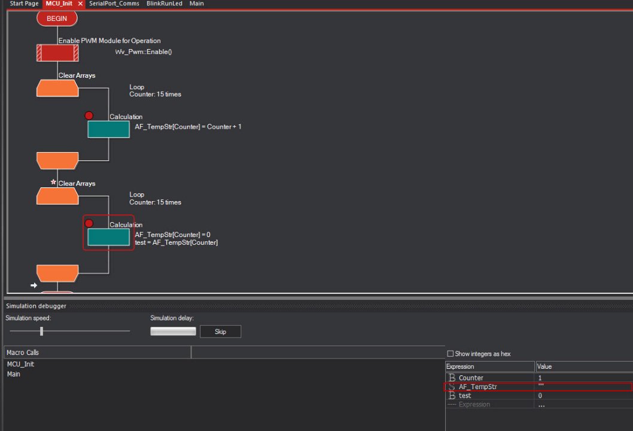This screenshot has width=633, height=431.
Task: Click the string type icon beside AF_TempStr
Action: 452,387
